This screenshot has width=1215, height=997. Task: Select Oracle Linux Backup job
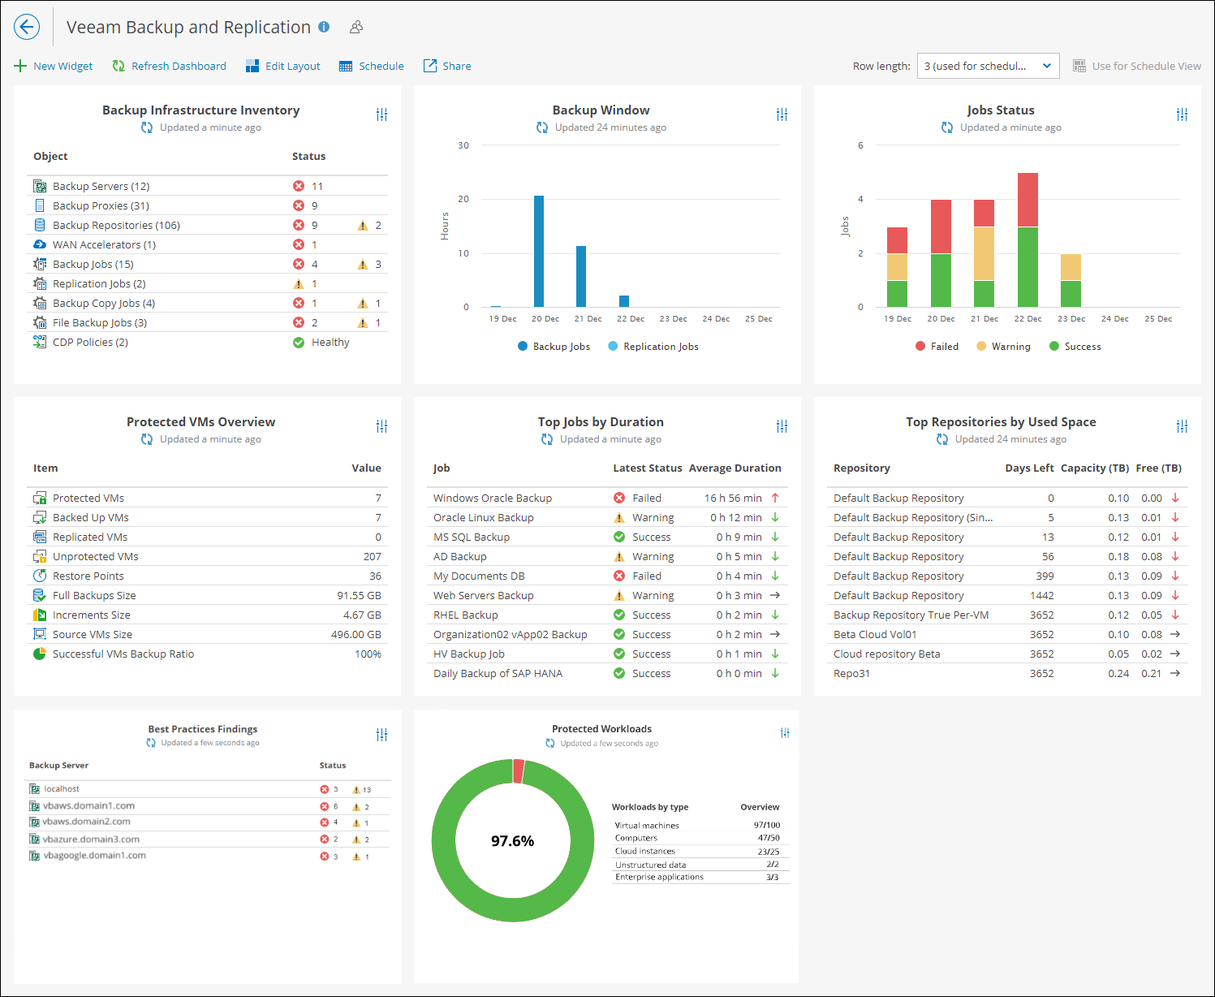pyautogui.click(x=605, y=517)
